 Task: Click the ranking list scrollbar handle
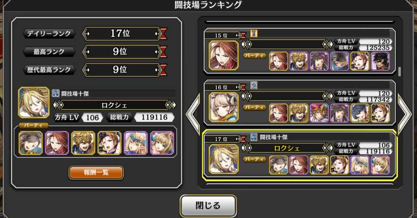(x=399, y=72)
